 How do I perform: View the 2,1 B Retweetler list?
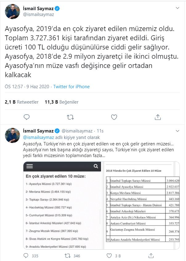pos(22,102)
